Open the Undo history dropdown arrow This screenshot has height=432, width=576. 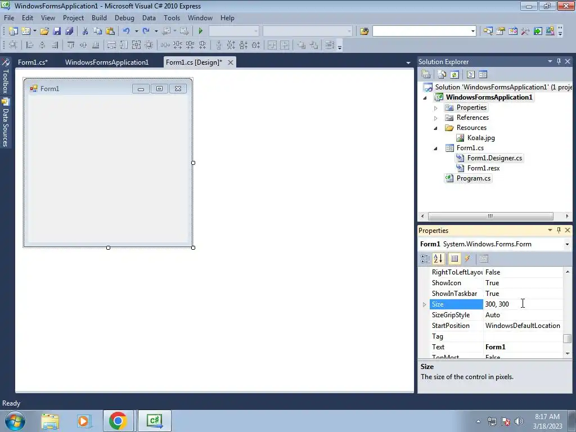tap(136, 31)
